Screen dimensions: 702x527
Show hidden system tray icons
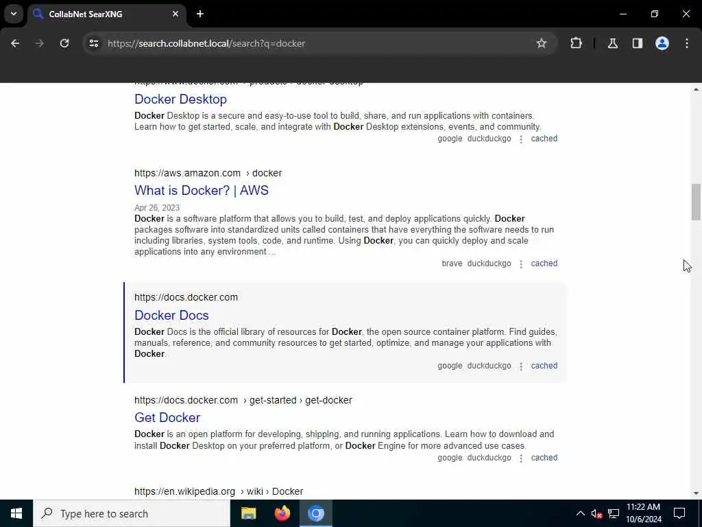[580, 513]
